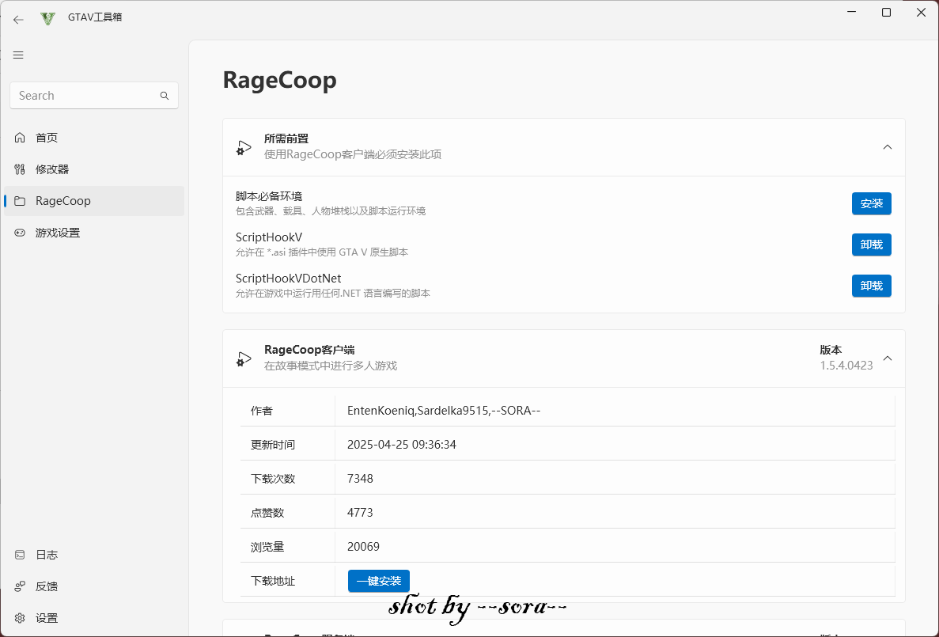Click the ScriptHookV item title
The height and width of the screenshot is (637, 939).
pos(269,237)
